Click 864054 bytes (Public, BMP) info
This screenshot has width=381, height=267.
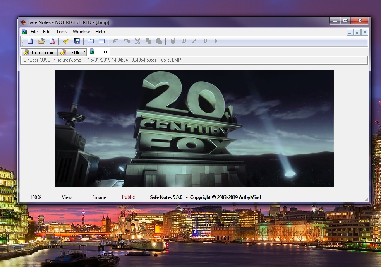(x=157, y=60)
